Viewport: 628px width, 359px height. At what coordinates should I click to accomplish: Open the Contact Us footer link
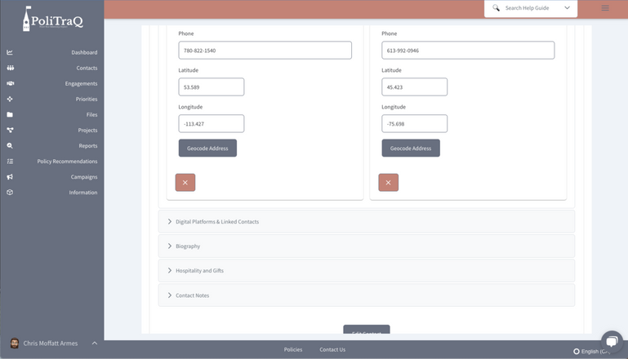point(332,349)
